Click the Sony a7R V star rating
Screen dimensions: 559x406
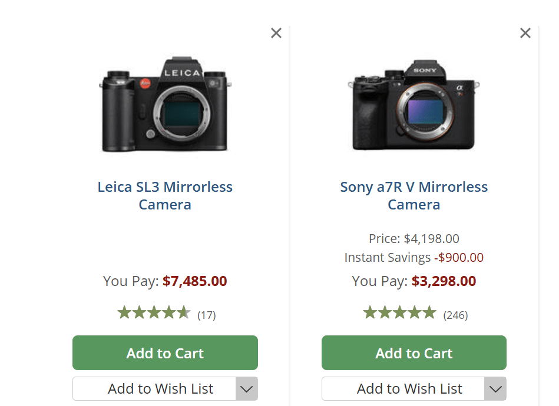click(x=399, y=312)
